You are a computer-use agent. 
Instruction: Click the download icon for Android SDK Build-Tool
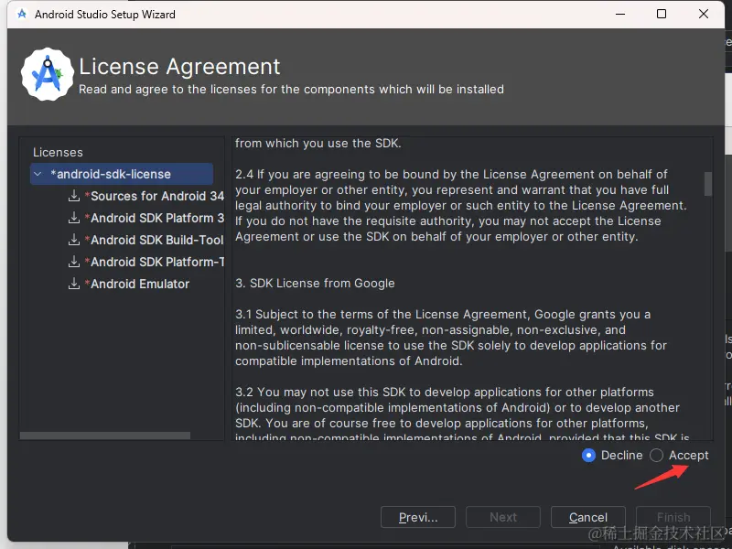74,240
